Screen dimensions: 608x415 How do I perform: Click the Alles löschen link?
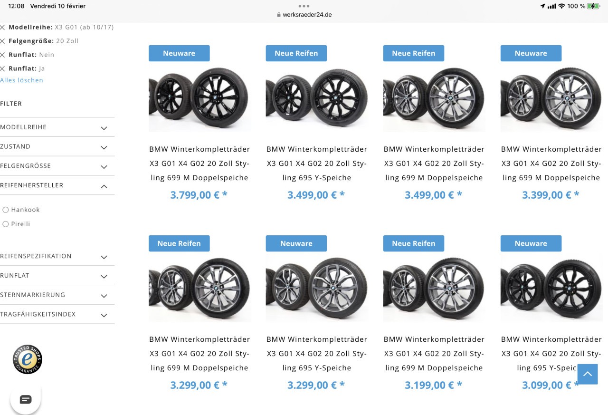pyautogui.click(x=21, y=80)
